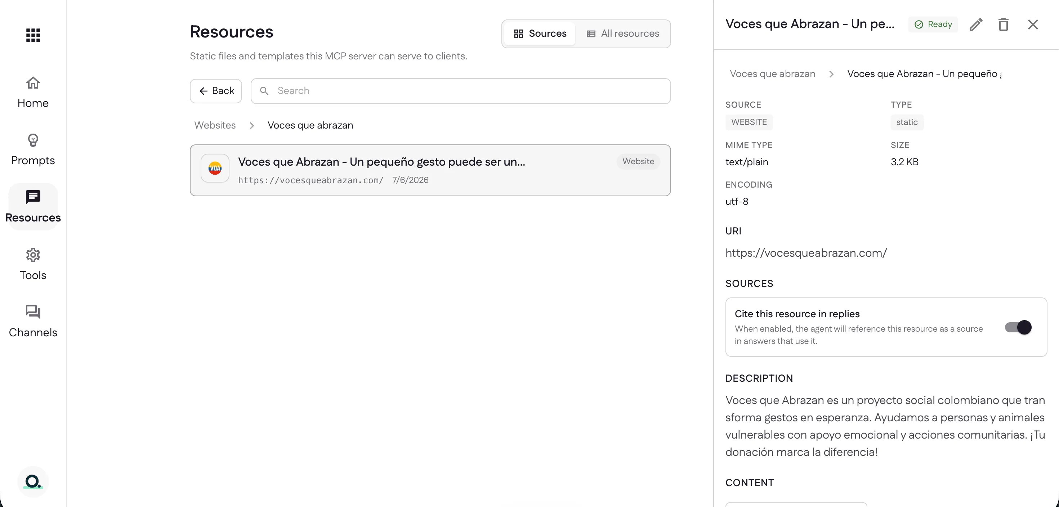Open Prompts from the sidebar
The image size is (1059, 507).
(x=33, y=150)
